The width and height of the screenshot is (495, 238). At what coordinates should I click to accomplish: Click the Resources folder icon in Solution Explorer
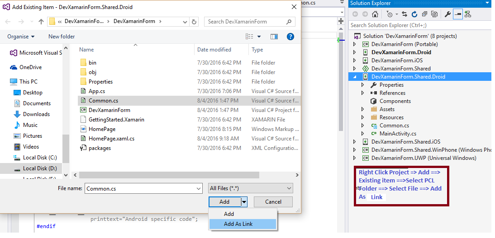pyautogui.click(x=374, y=117)
